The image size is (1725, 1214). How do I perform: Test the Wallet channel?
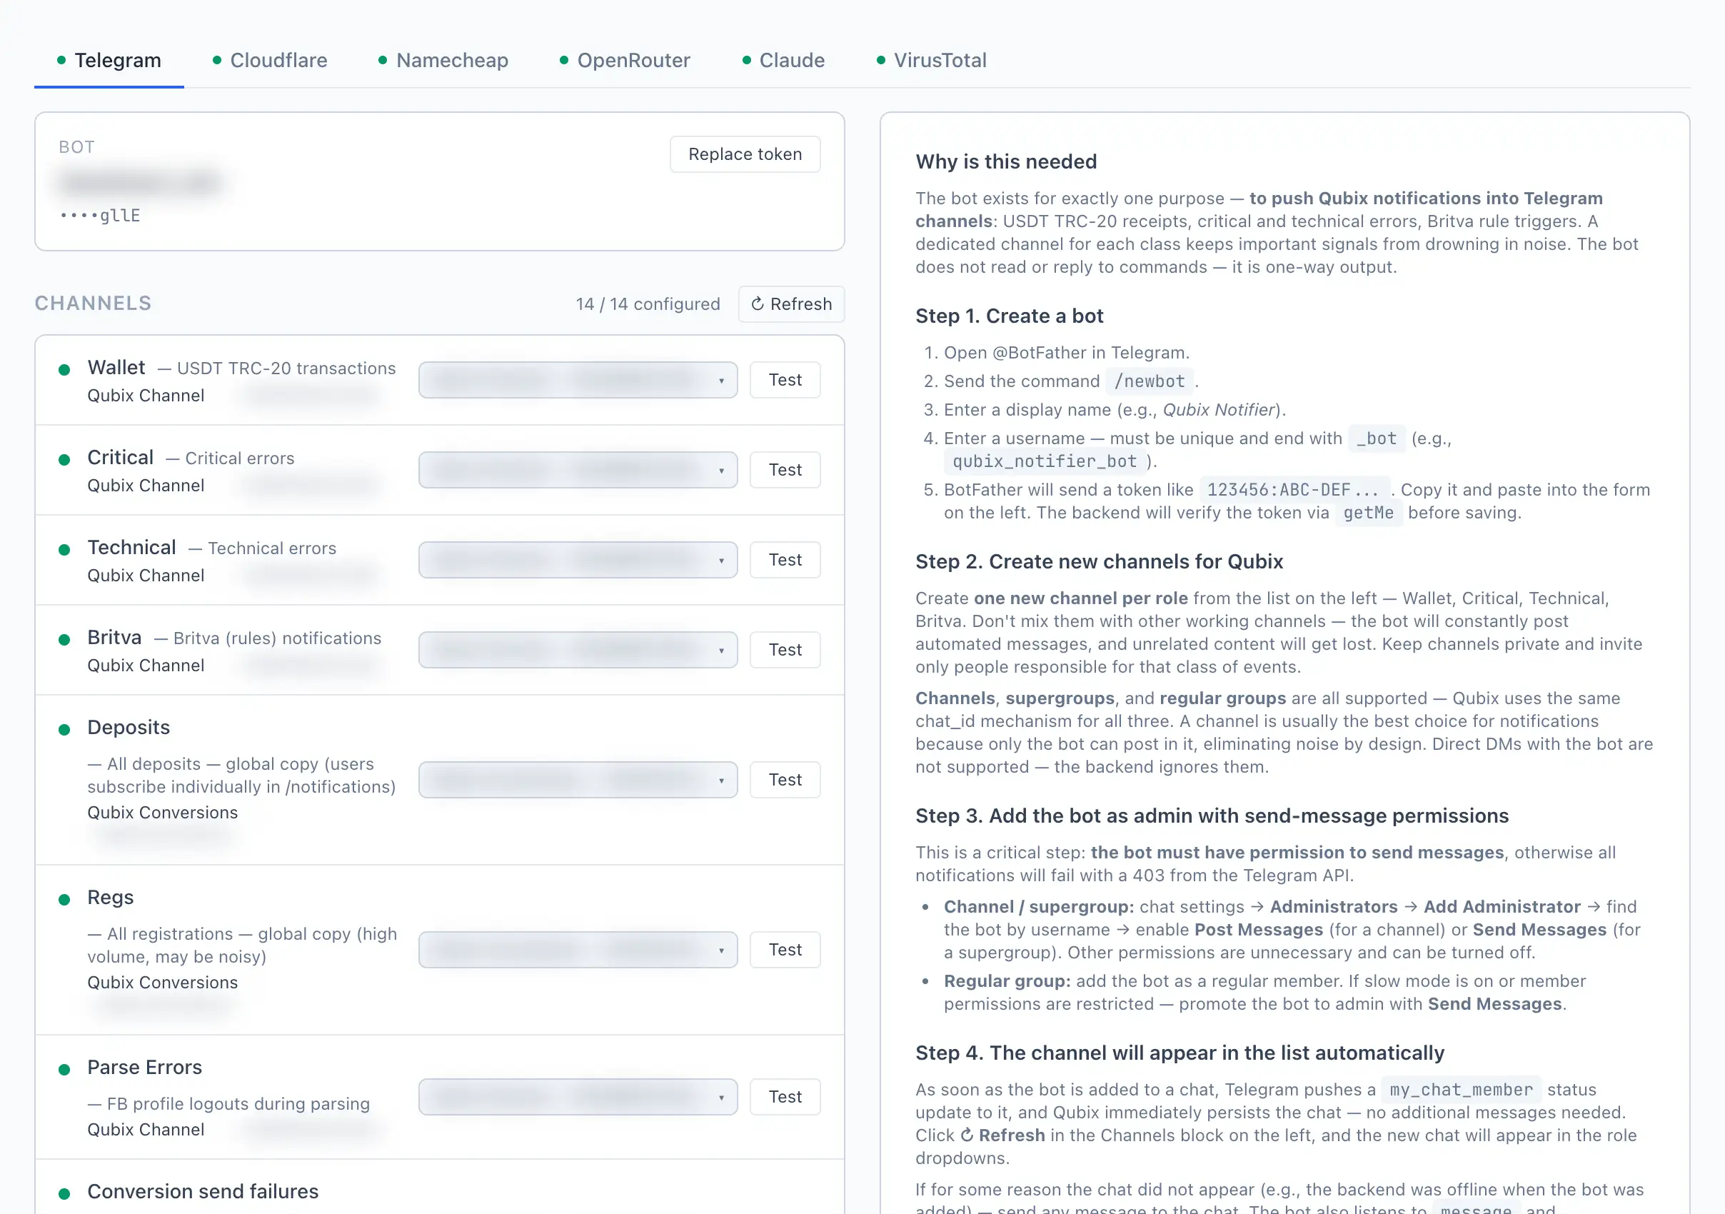[785, 379]
